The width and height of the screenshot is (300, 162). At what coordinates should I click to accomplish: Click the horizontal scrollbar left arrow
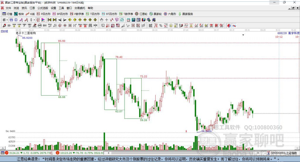coord(108,153)
